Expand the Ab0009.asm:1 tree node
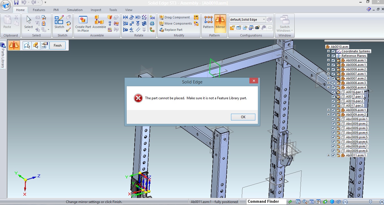384x205 pixels. 328,110
